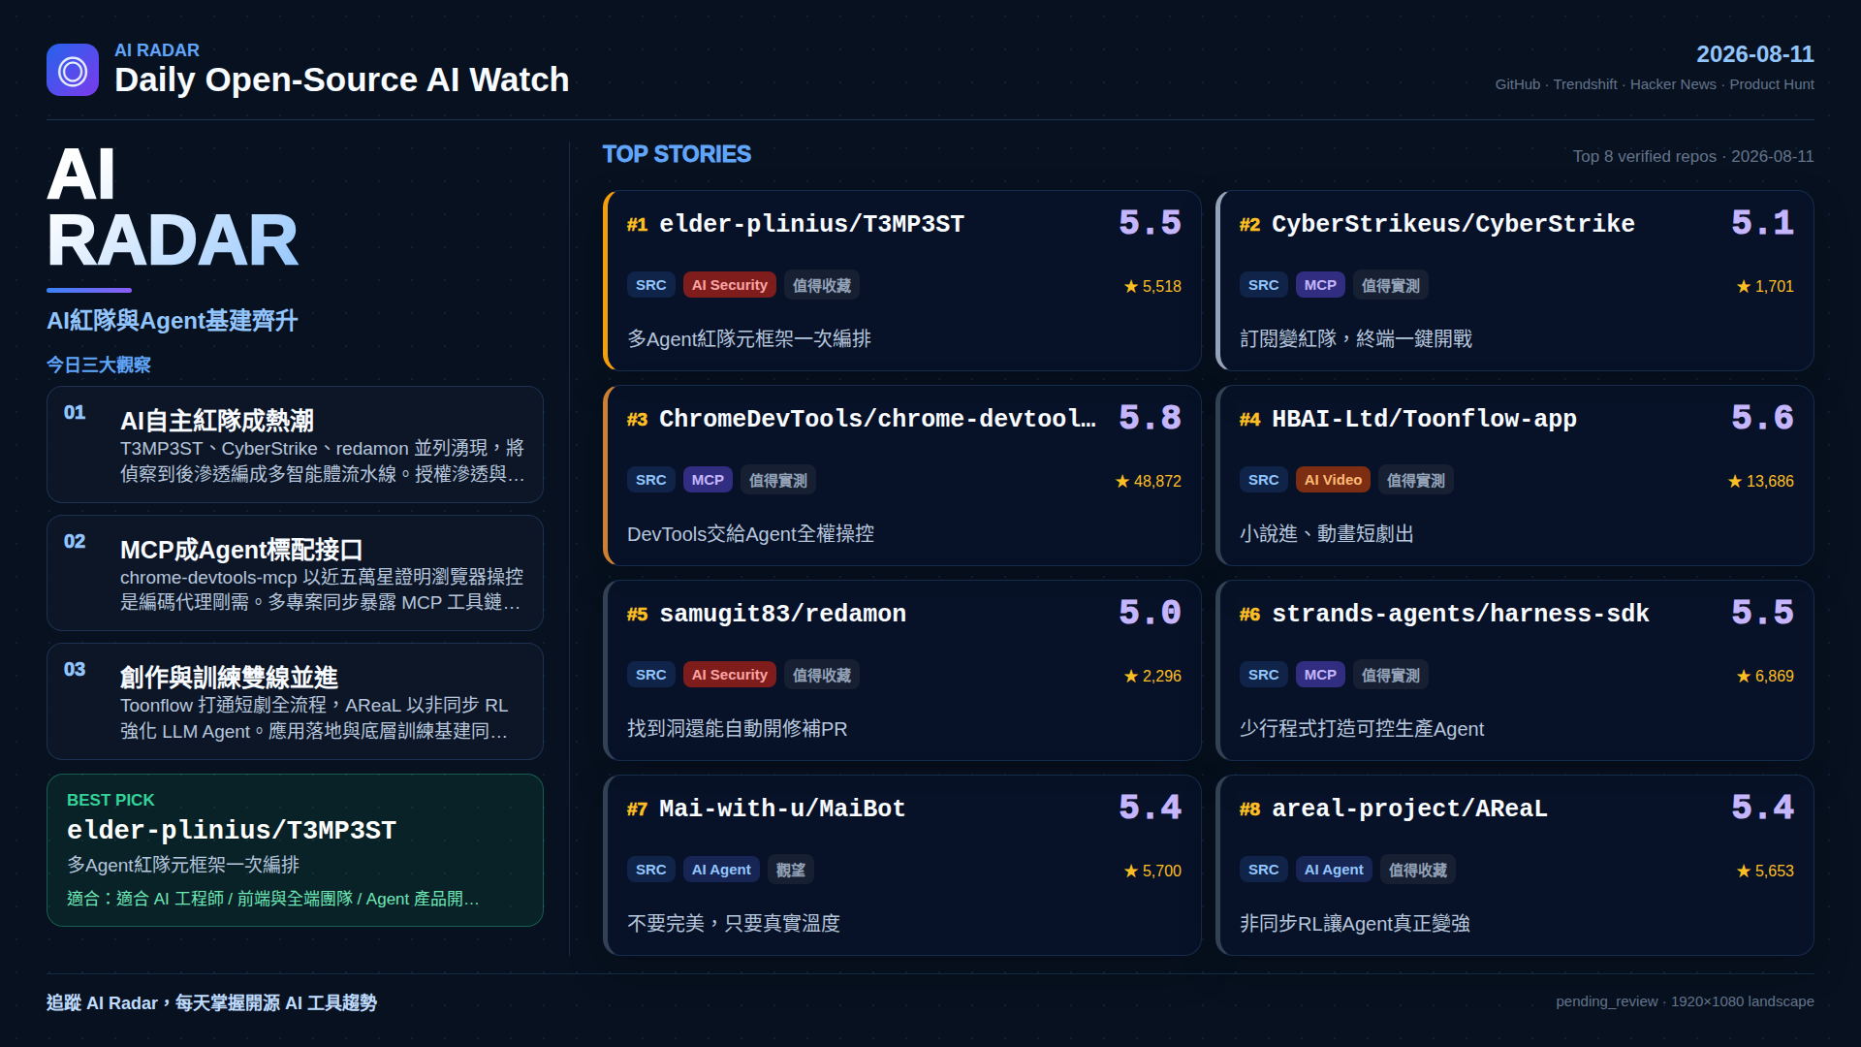Click the star count on chrome-devtools card
Screen dimensions: 1861x1047
pyautogui.click(x=1157, y=481)
